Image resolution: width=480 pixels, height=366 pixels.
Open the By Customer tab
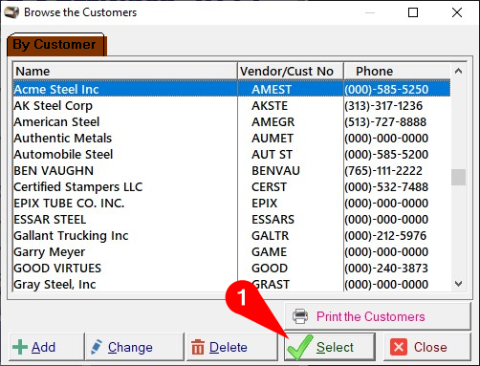[55, 45]
